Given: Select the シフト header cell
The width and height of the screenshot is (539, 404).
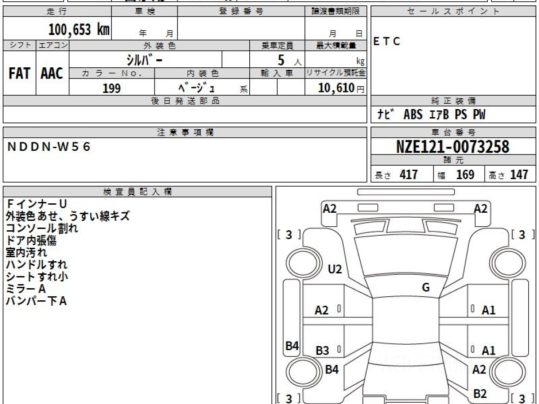Looking at the screenshot, I should [20, 45].
